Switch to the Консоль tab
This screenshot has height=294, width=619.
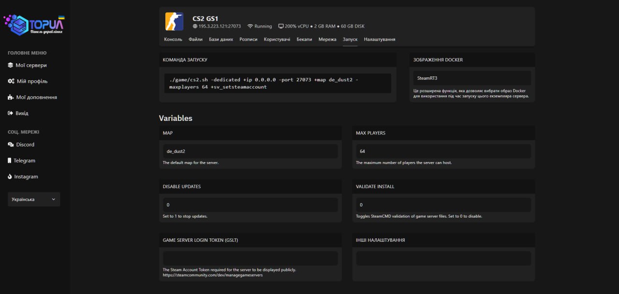(173, 39)
